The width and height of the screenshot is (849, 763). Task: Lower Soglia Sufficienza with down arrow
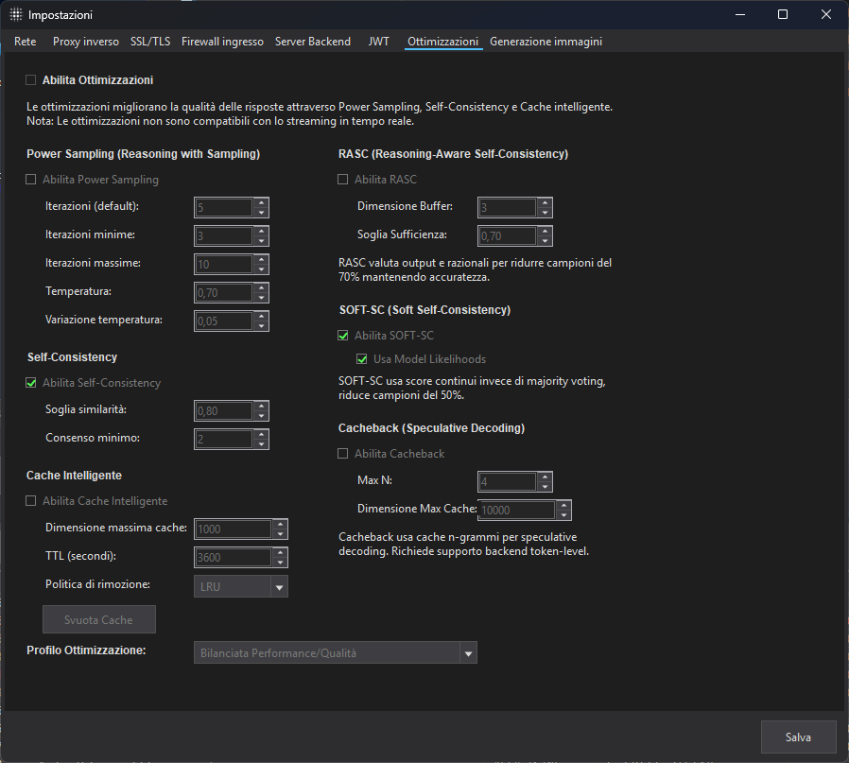point(546,241)
